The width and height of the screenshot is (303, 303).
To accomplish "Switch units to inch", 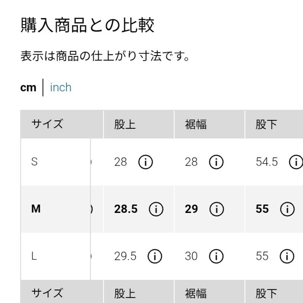I will (61, 87).
